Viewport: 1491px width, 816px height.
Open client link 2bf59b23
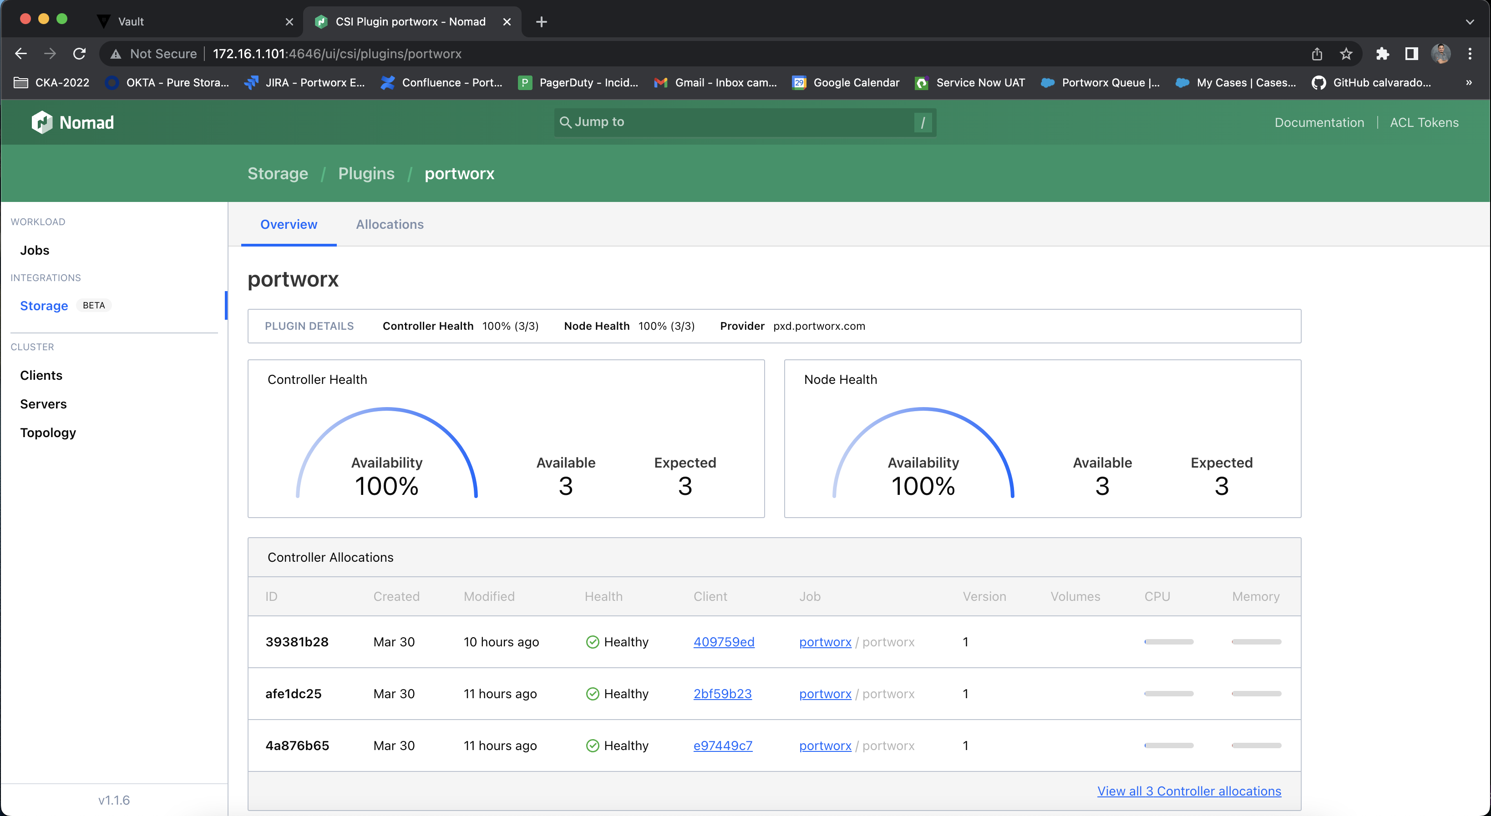pos(722,694)
